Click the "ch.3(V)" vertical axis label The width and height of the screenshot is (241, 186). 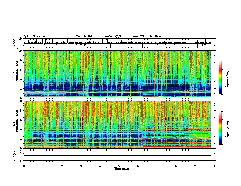pos(15,156)
